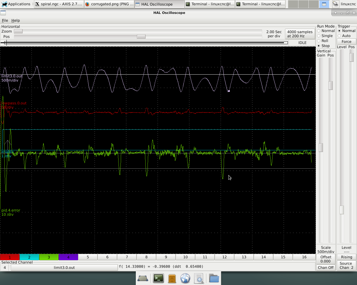The height and width of the screenshot is (285, 357).
Task: Click the show desktop dock icon
Action: coord(143,278)
